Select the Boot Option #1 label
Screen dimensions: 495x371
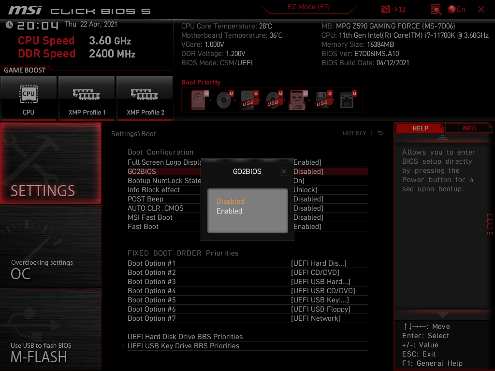(151, 263)
